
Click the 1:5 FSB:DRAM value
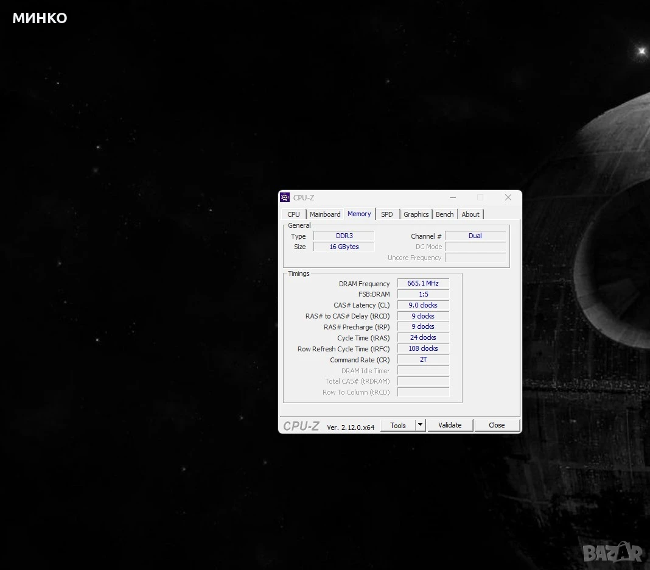coord(423,294)
